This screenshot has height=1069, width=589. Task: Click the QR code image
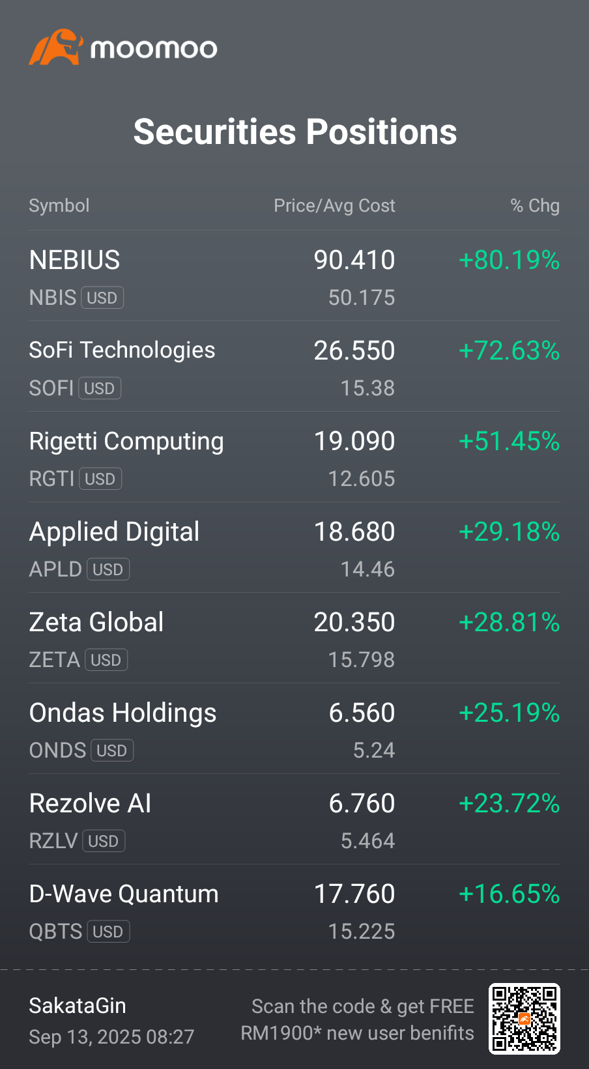[524, 1019]
